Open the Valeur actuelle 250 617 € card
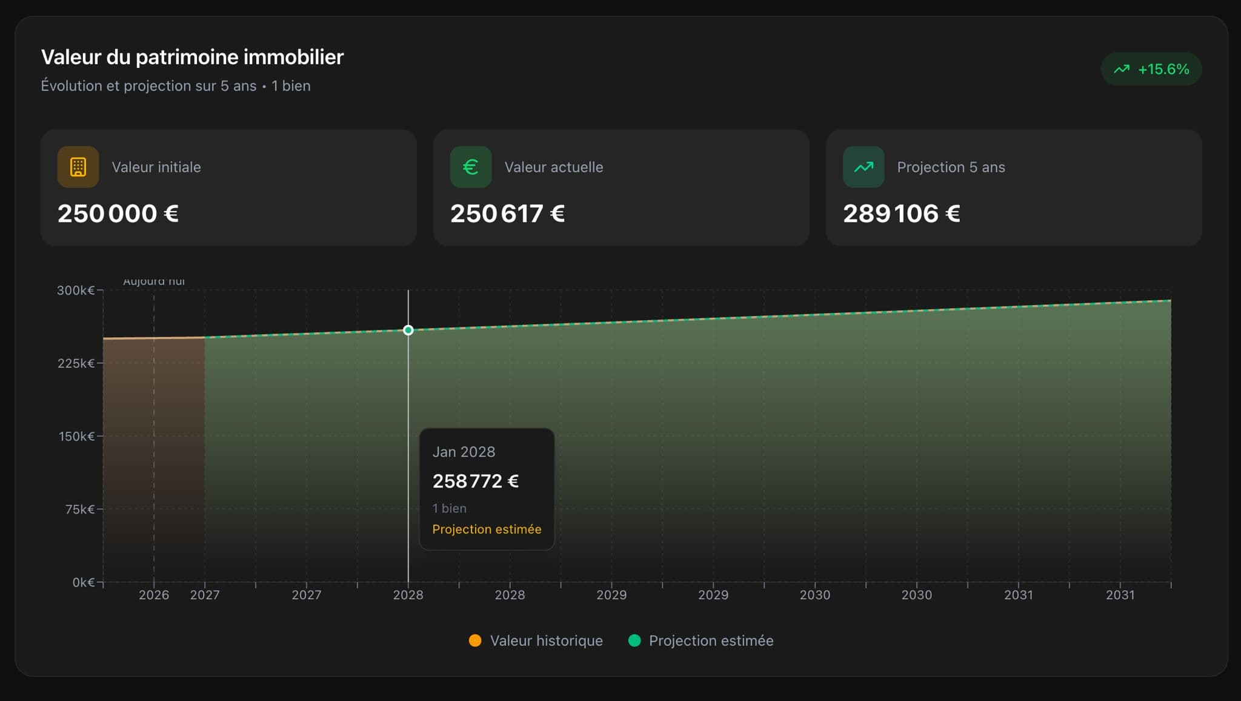This screenshot has width=1241, height=701. [621, 187]
